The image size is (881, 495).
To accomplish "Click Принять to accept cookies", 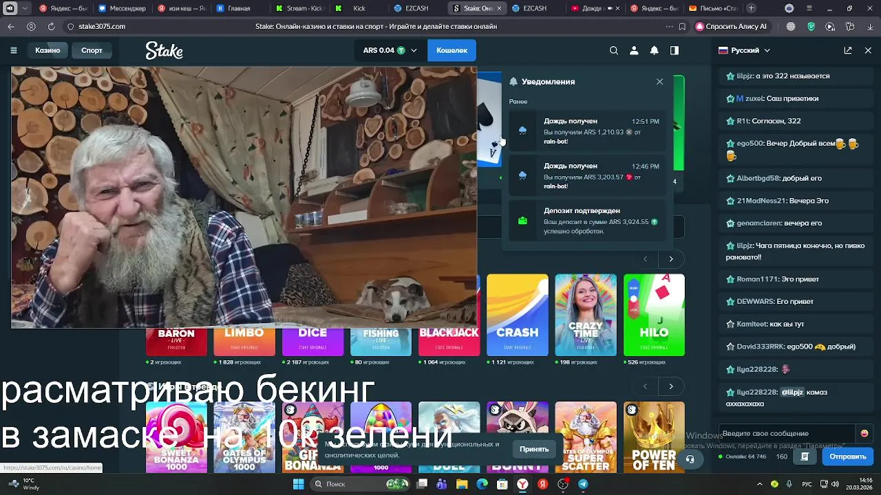I will pos(534,449).
